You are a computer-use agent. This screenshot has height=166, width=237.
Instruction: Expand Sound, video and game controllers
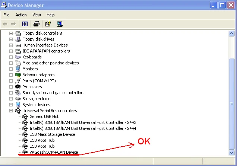(11, 93)
